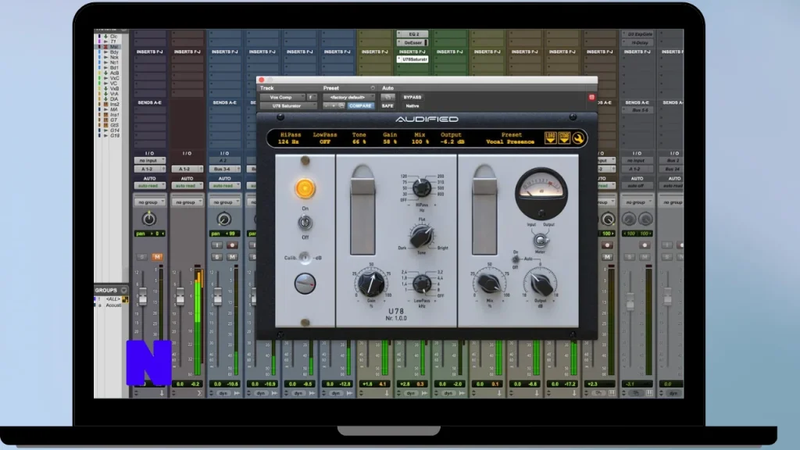Image resolution: width=800 pixels, height=450 pixels.
Task: Click the Calib. dB trim control
Action: click(305, 258)
